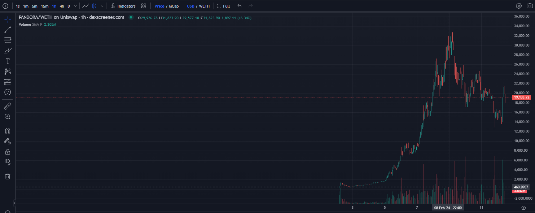Expand the time interval dropdown arrow
This screenshot has width=535, height=213.
(x=75, y=6)
